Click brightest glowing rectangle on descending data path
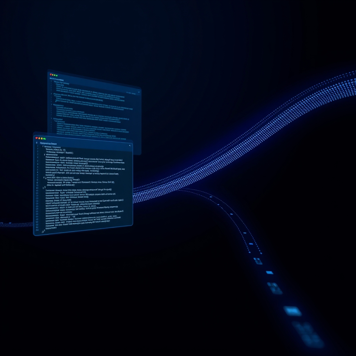Image resolution: width=356 pixels, height=356 pixels. click(292, 311)
